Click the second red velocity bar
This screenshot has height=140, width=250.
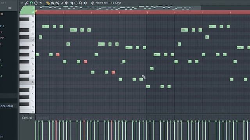coord(84,130)
